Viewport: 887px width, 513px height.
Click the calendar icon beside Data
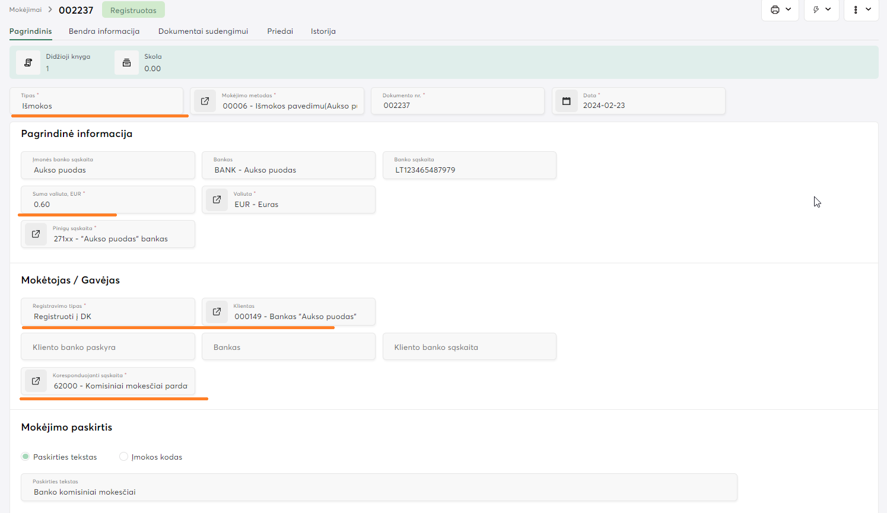(x=567, y=101)
